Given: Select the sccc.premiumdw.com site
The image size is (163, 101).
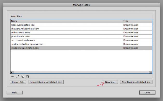Looking at the screenshot, I should click(x=81, y=40).
